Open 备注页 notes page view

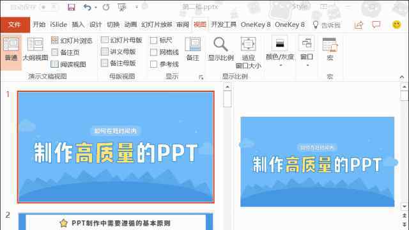point(65,52)
